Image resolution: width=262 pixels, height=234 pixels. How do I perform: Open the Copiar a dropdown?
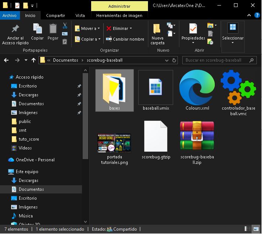point(87,39)
